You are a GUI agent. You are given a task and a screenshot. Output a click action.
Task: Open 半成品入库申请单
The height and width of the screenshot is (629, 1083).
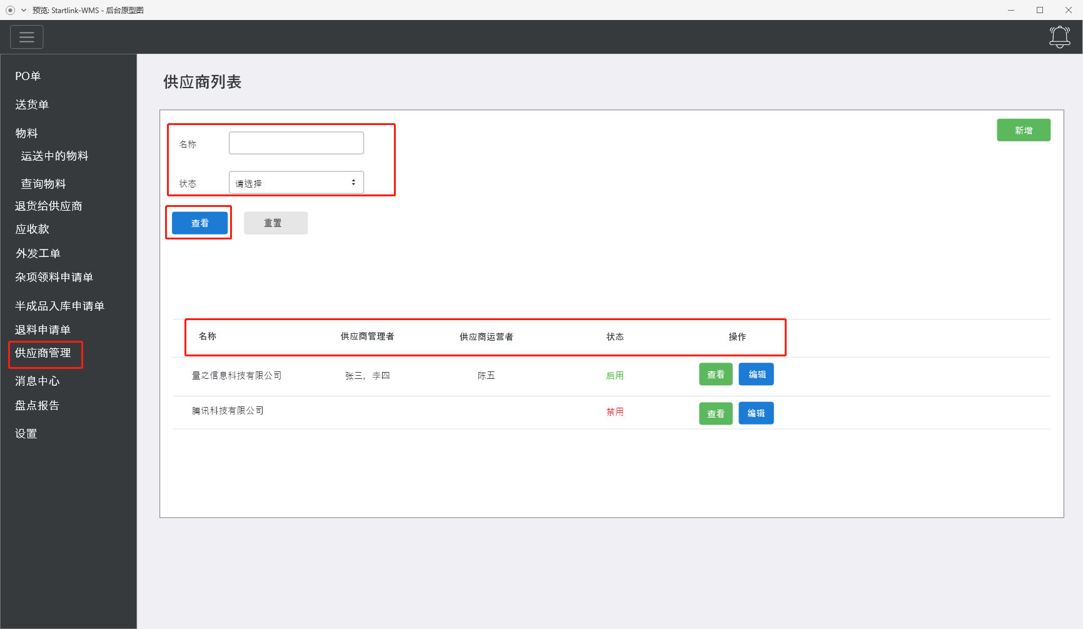60,306
